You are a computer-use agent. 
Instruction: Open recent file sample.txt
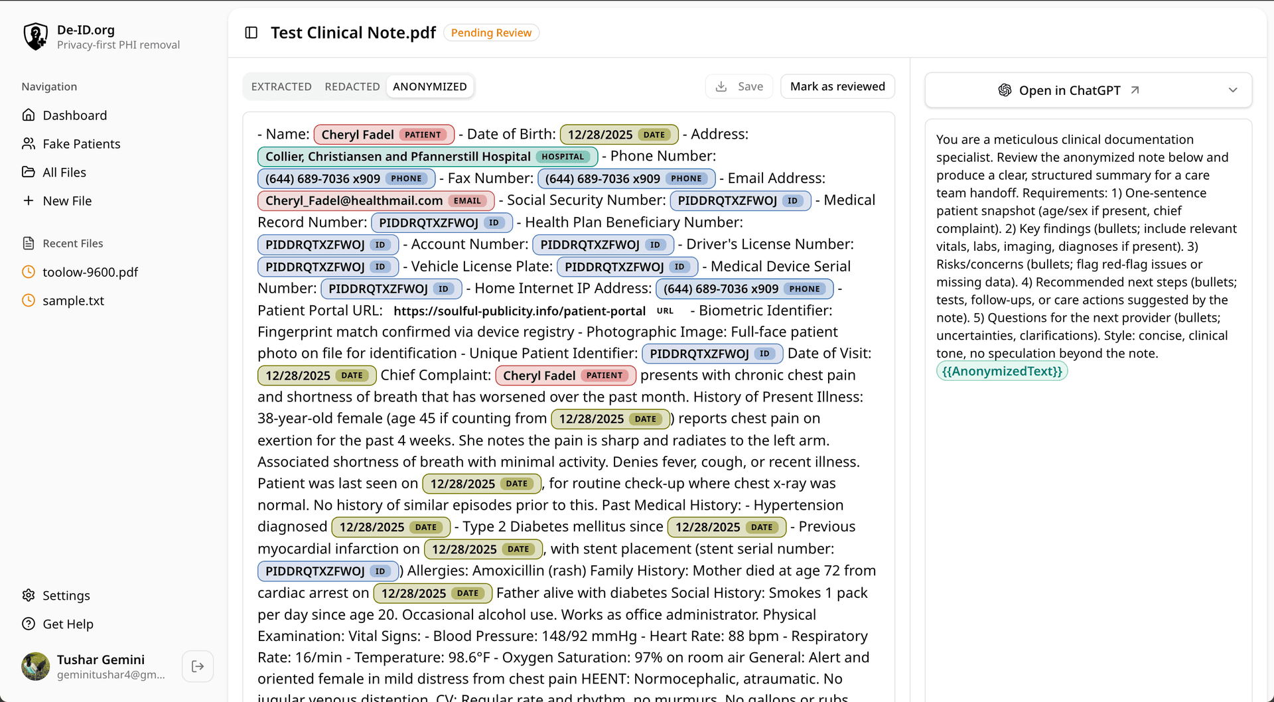point(73,301)
